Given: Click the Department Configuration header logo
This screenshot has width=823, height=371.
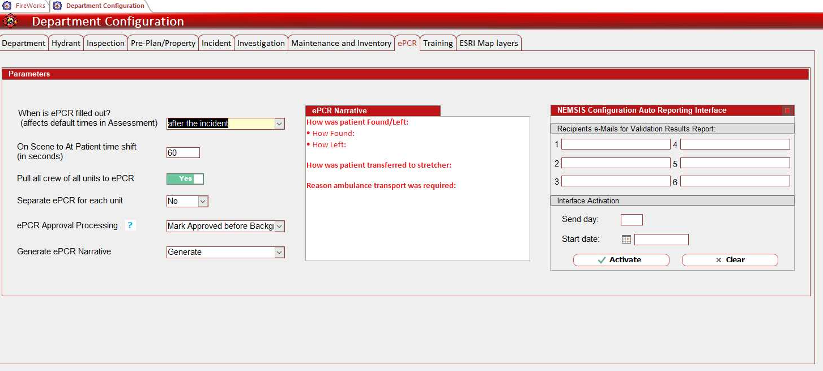Looking at the screenshot, I should [10, 22].
